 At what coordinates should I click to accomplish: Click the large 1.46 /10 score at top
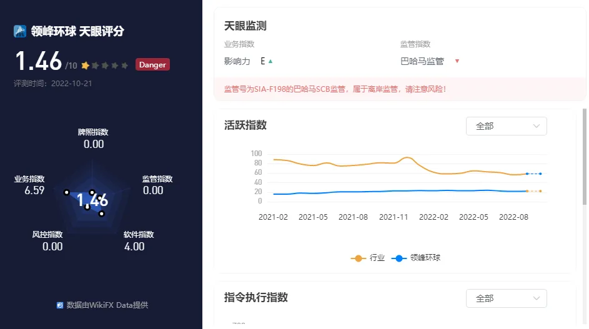[x=46, y=61]
